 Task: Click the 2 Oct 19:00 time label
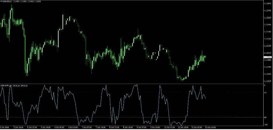tap(18, 127)
